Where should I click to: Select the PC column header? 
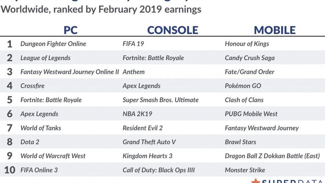pos(71,30)
